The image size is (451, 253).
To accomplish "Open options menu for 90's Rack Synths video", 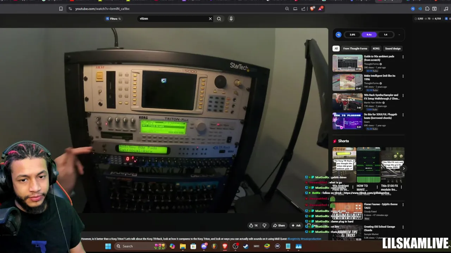I will 403,95.
